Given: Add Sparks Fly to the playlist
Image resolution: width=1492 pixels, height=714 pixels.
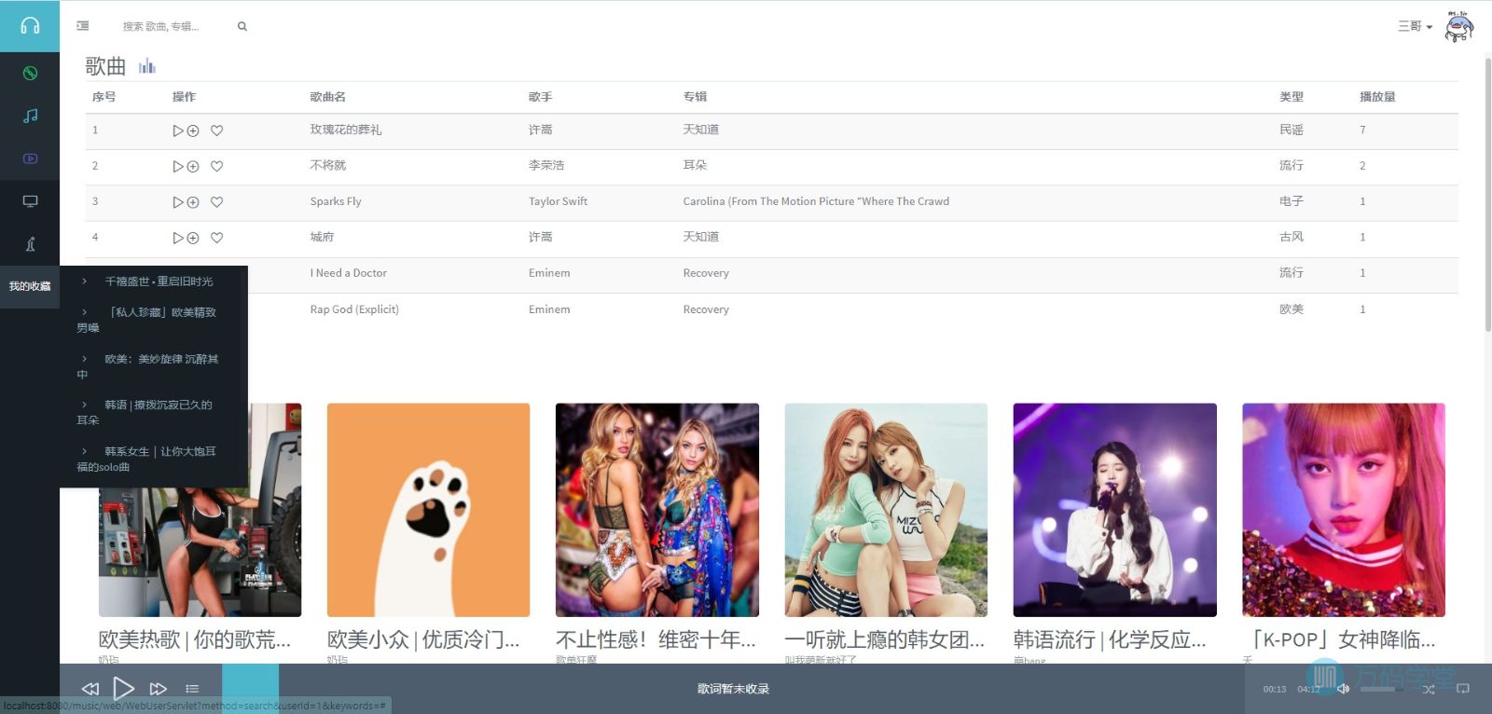Looking at the screenshot, I should (193, 201).
